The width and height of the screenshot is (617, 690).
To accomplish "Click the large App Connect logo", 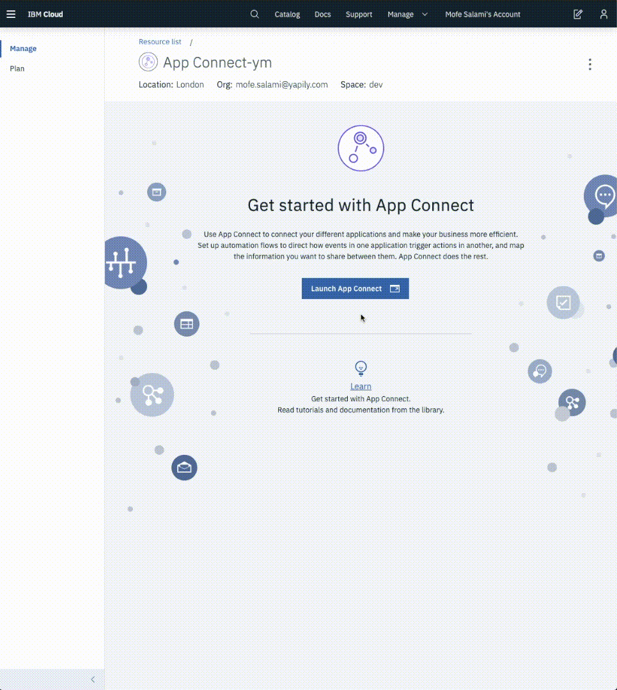I will click(x=361, y=148).
